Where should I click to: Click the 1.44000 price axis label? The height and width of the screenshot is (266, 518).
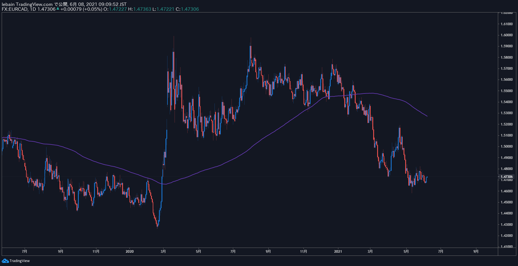pos(507,213)
